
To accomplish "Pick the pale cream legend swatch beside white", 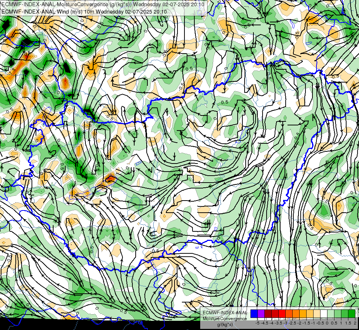I will point(317,313).
